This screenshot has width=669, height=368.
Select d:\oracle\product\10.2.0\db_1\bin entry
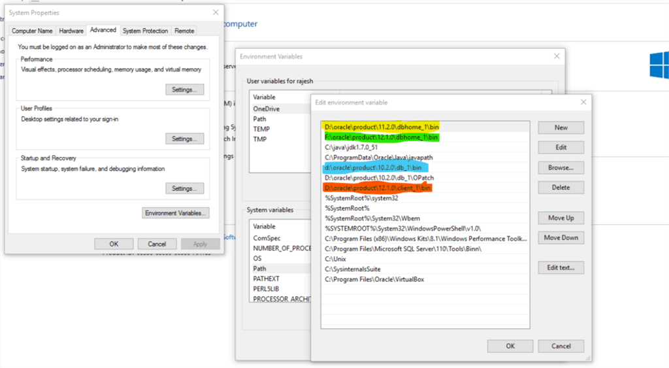coord(425,168)
